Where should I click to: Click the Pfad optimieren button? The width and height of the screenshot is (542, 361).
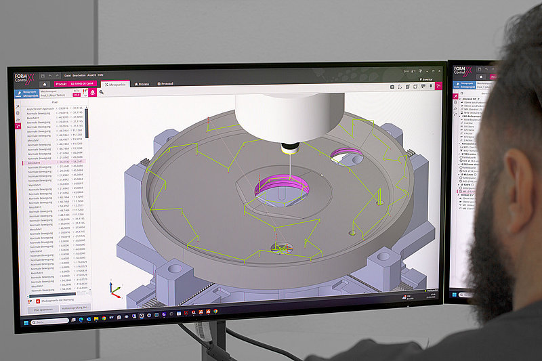pyautogui.click(x=43, y=310)
